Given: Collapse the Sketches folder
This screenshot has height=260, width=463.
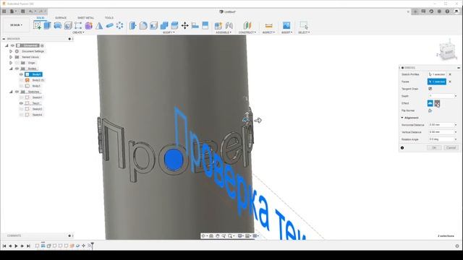Looking at the screenshot, I should (11, 92).
